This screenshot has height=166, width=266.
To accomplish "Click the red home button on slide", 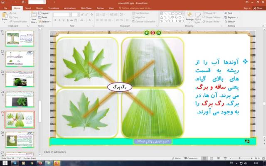I will tap(153, 33).
